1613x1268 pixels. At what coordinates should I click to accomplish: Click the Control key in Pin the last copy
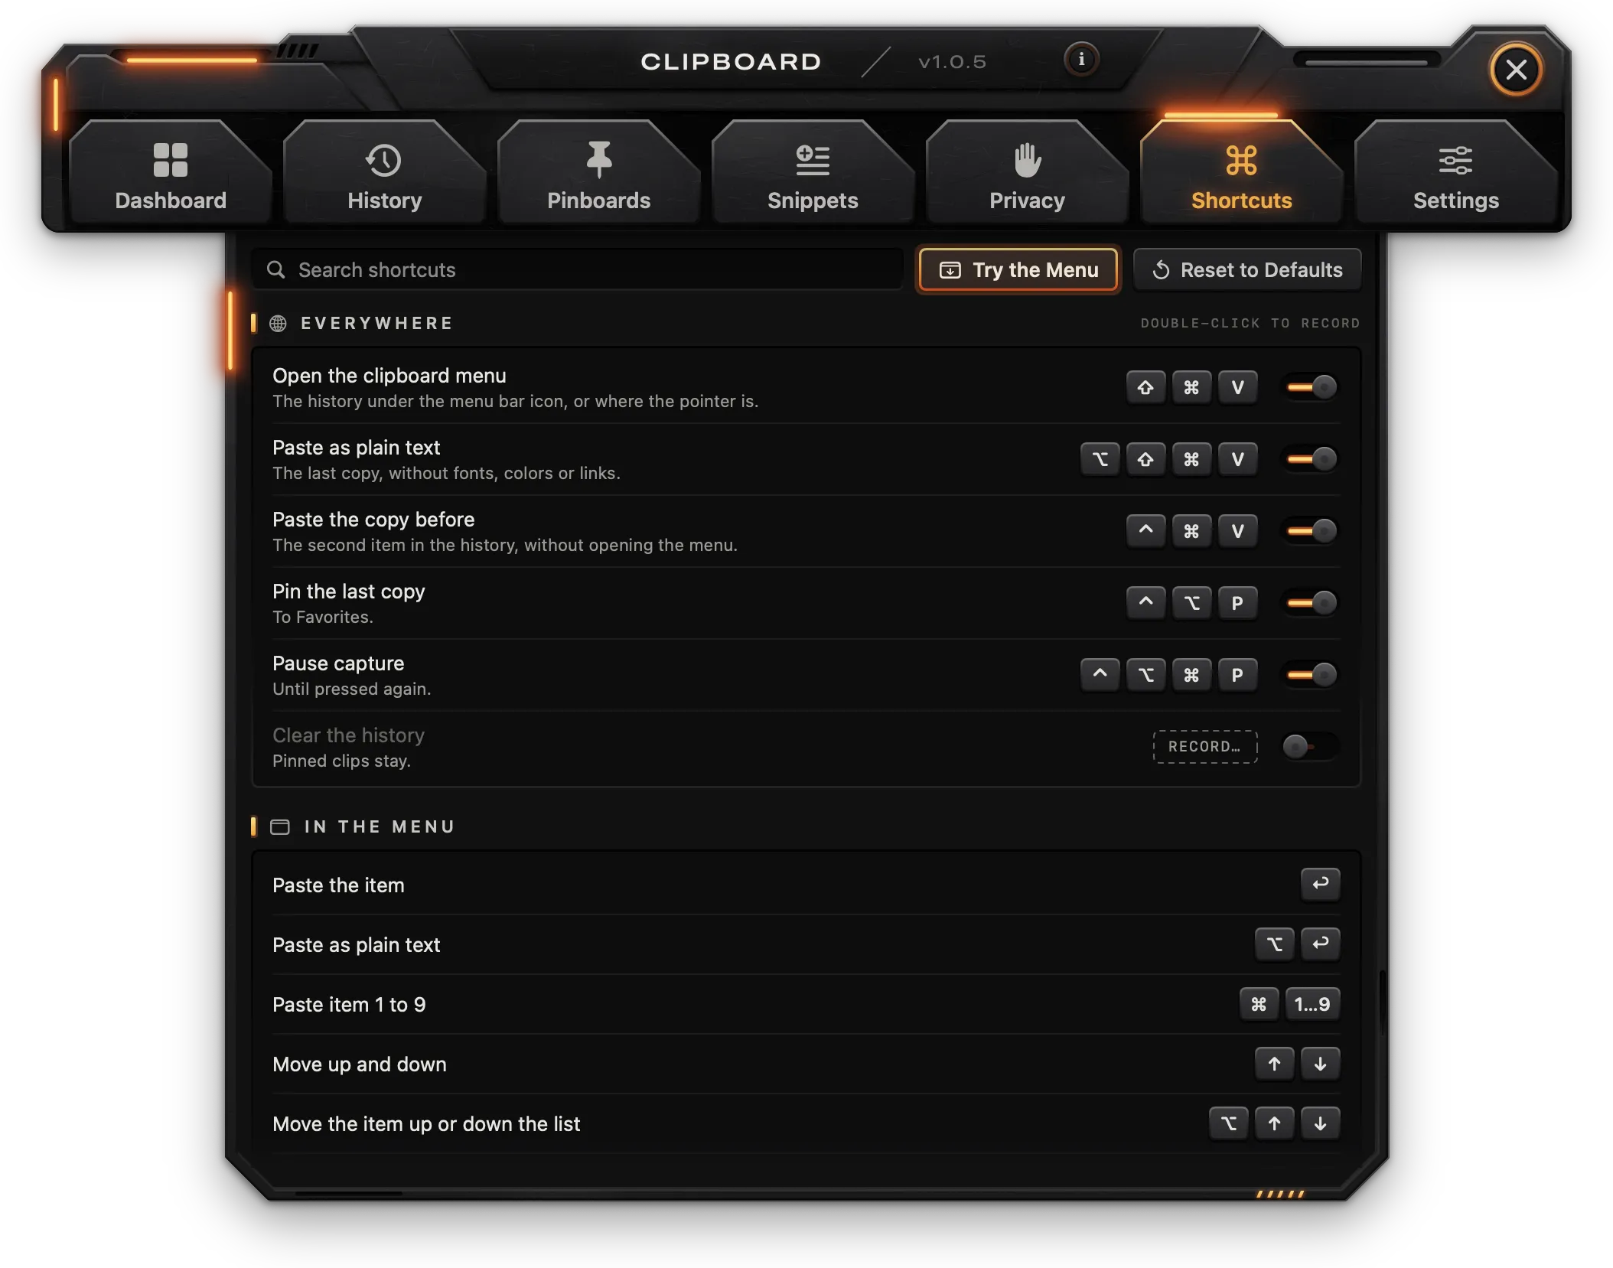point(1145,603)
